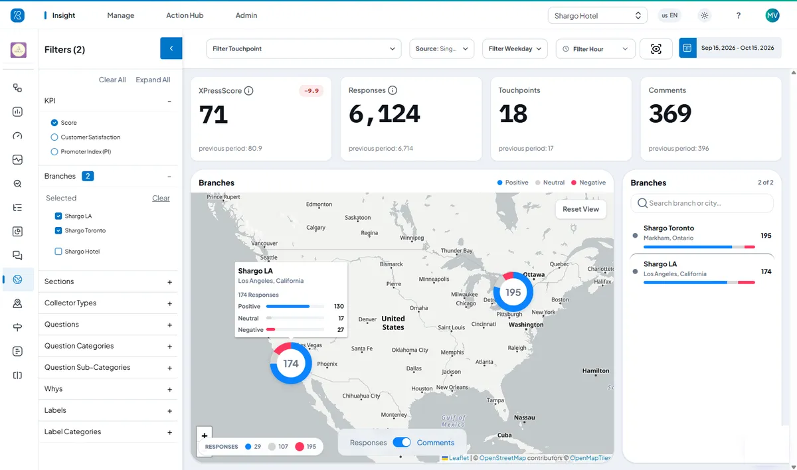This screenshot has height=470, width=797.
Task: Check the Shargo Hotel branch checkbox
Action: pos(58,252)
